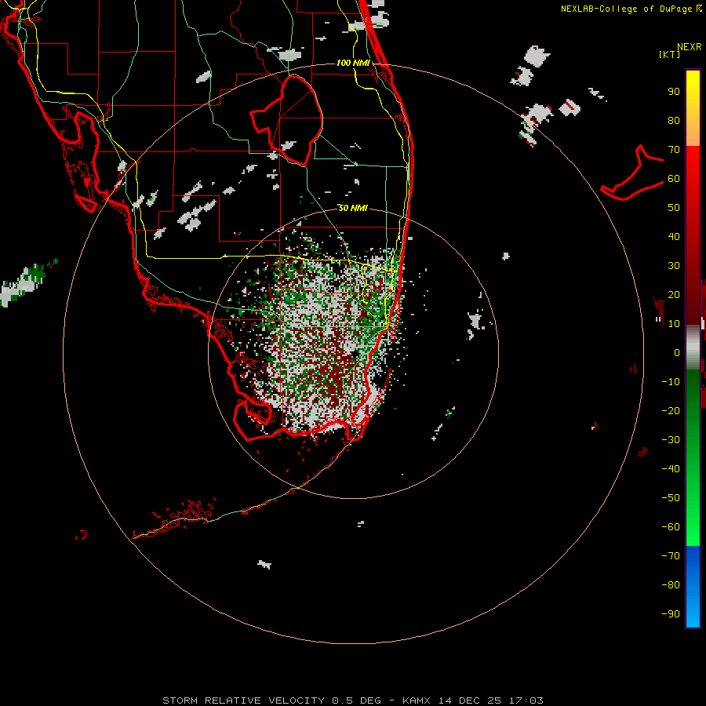This screenshot has width=706, height=706.
Task: Click the '30' value on the velocity scale
Action: tap(674, 266)
